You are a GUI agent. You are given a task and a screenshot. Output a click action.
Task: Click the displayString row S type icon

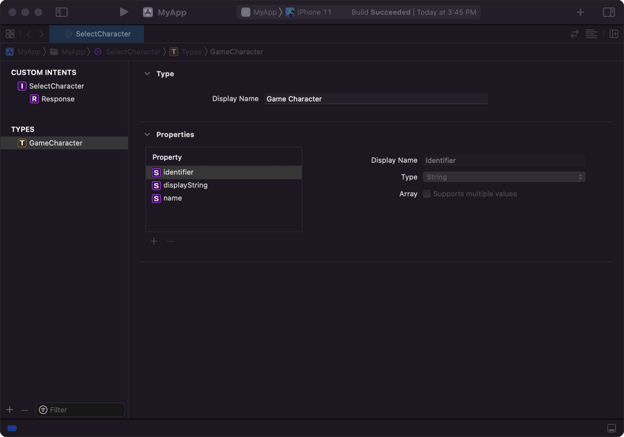pyautogui.click(x=156, y=185)
